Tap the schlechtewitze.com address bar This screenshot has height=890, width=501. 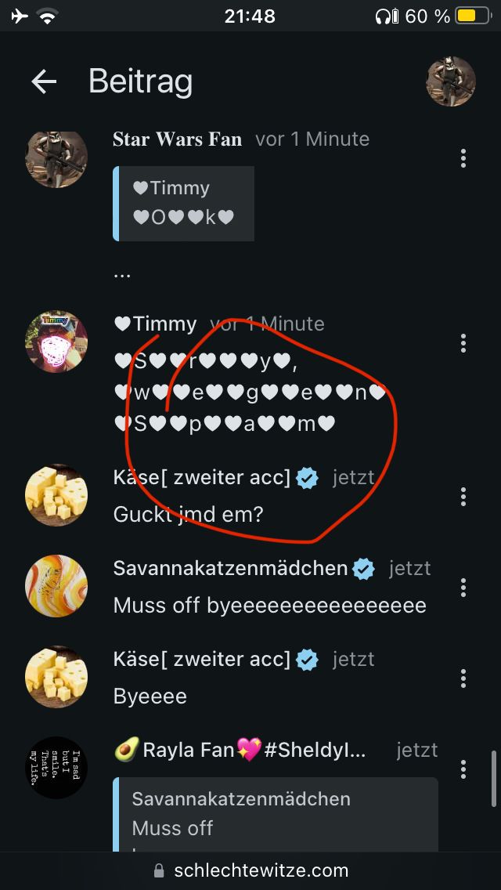click(250, 870)
